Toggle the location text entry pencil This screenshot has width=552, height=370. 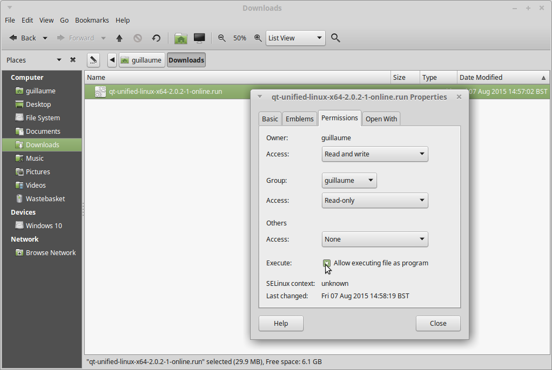point(93,60)
